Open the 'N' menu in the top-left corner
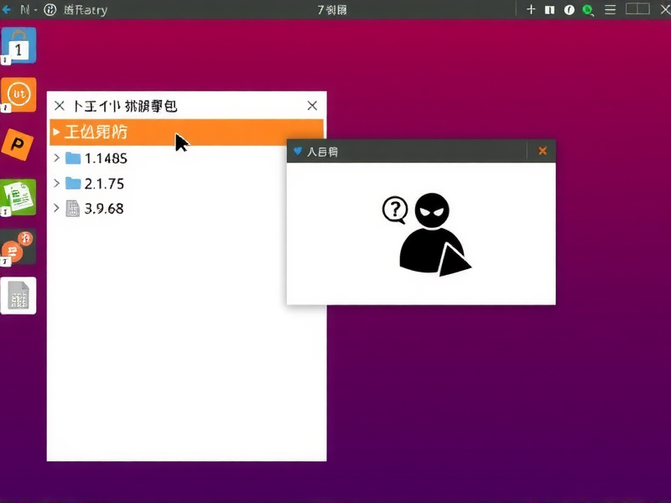This screenshot has height=503, width=671. (29, 10)
